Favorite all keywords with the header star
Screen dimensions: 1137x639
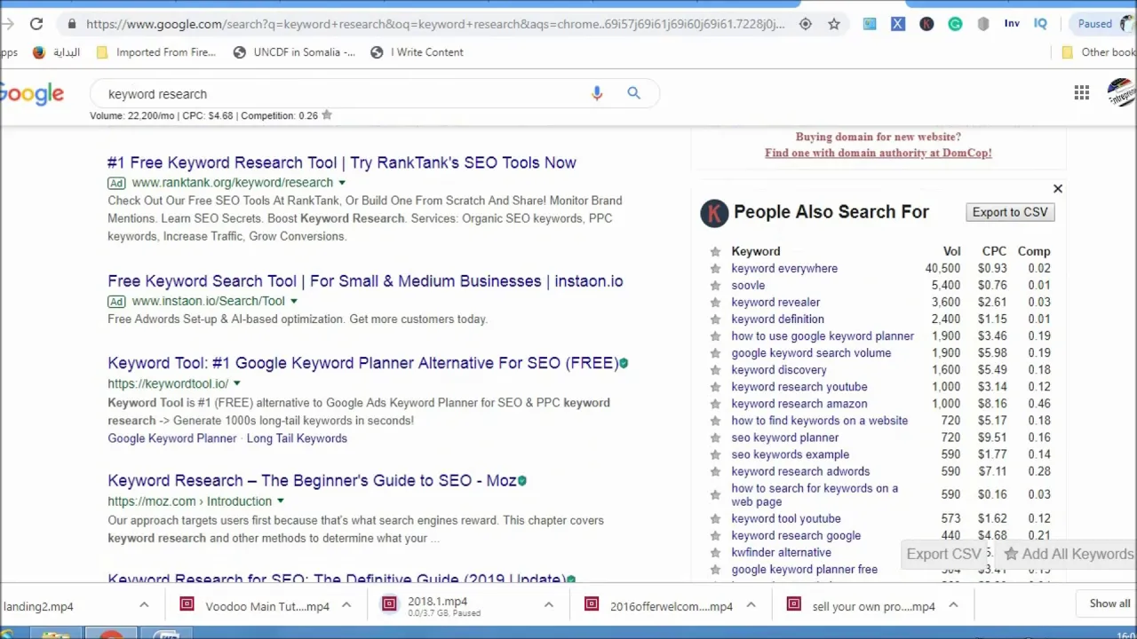tap(715, 251)
